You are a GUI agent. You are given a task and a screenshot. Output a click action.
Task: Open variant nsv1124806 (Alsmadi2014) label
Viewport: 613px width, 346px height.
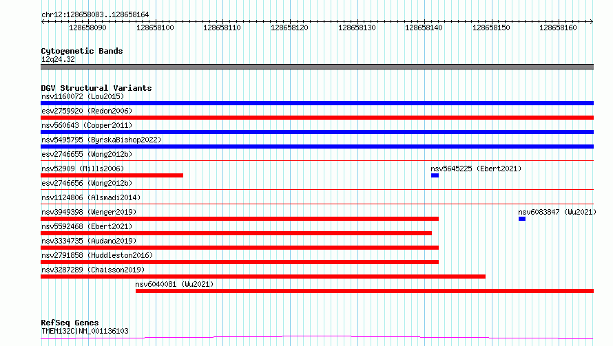91,197
